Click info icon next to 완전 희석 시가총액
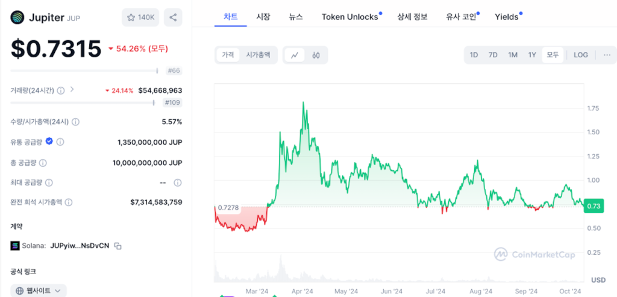617x297 pixels. click(x=69, y=202)
